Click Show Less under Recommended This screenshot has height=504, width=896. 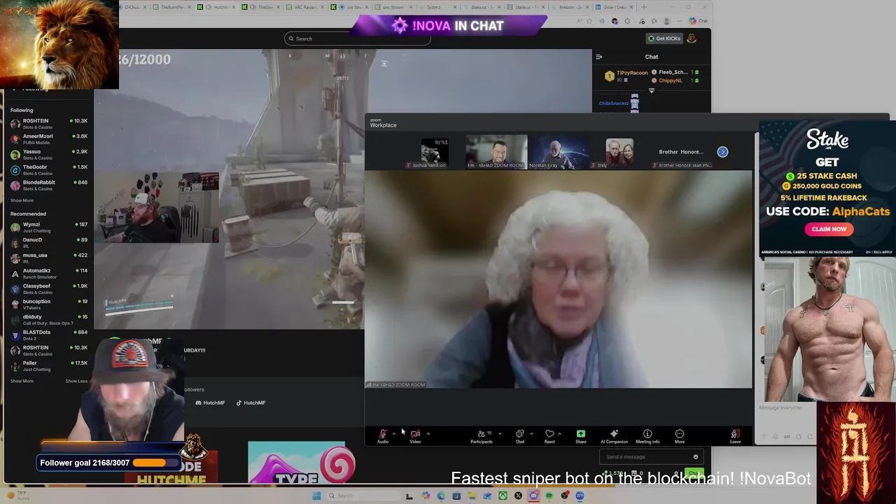pos(76,381)
